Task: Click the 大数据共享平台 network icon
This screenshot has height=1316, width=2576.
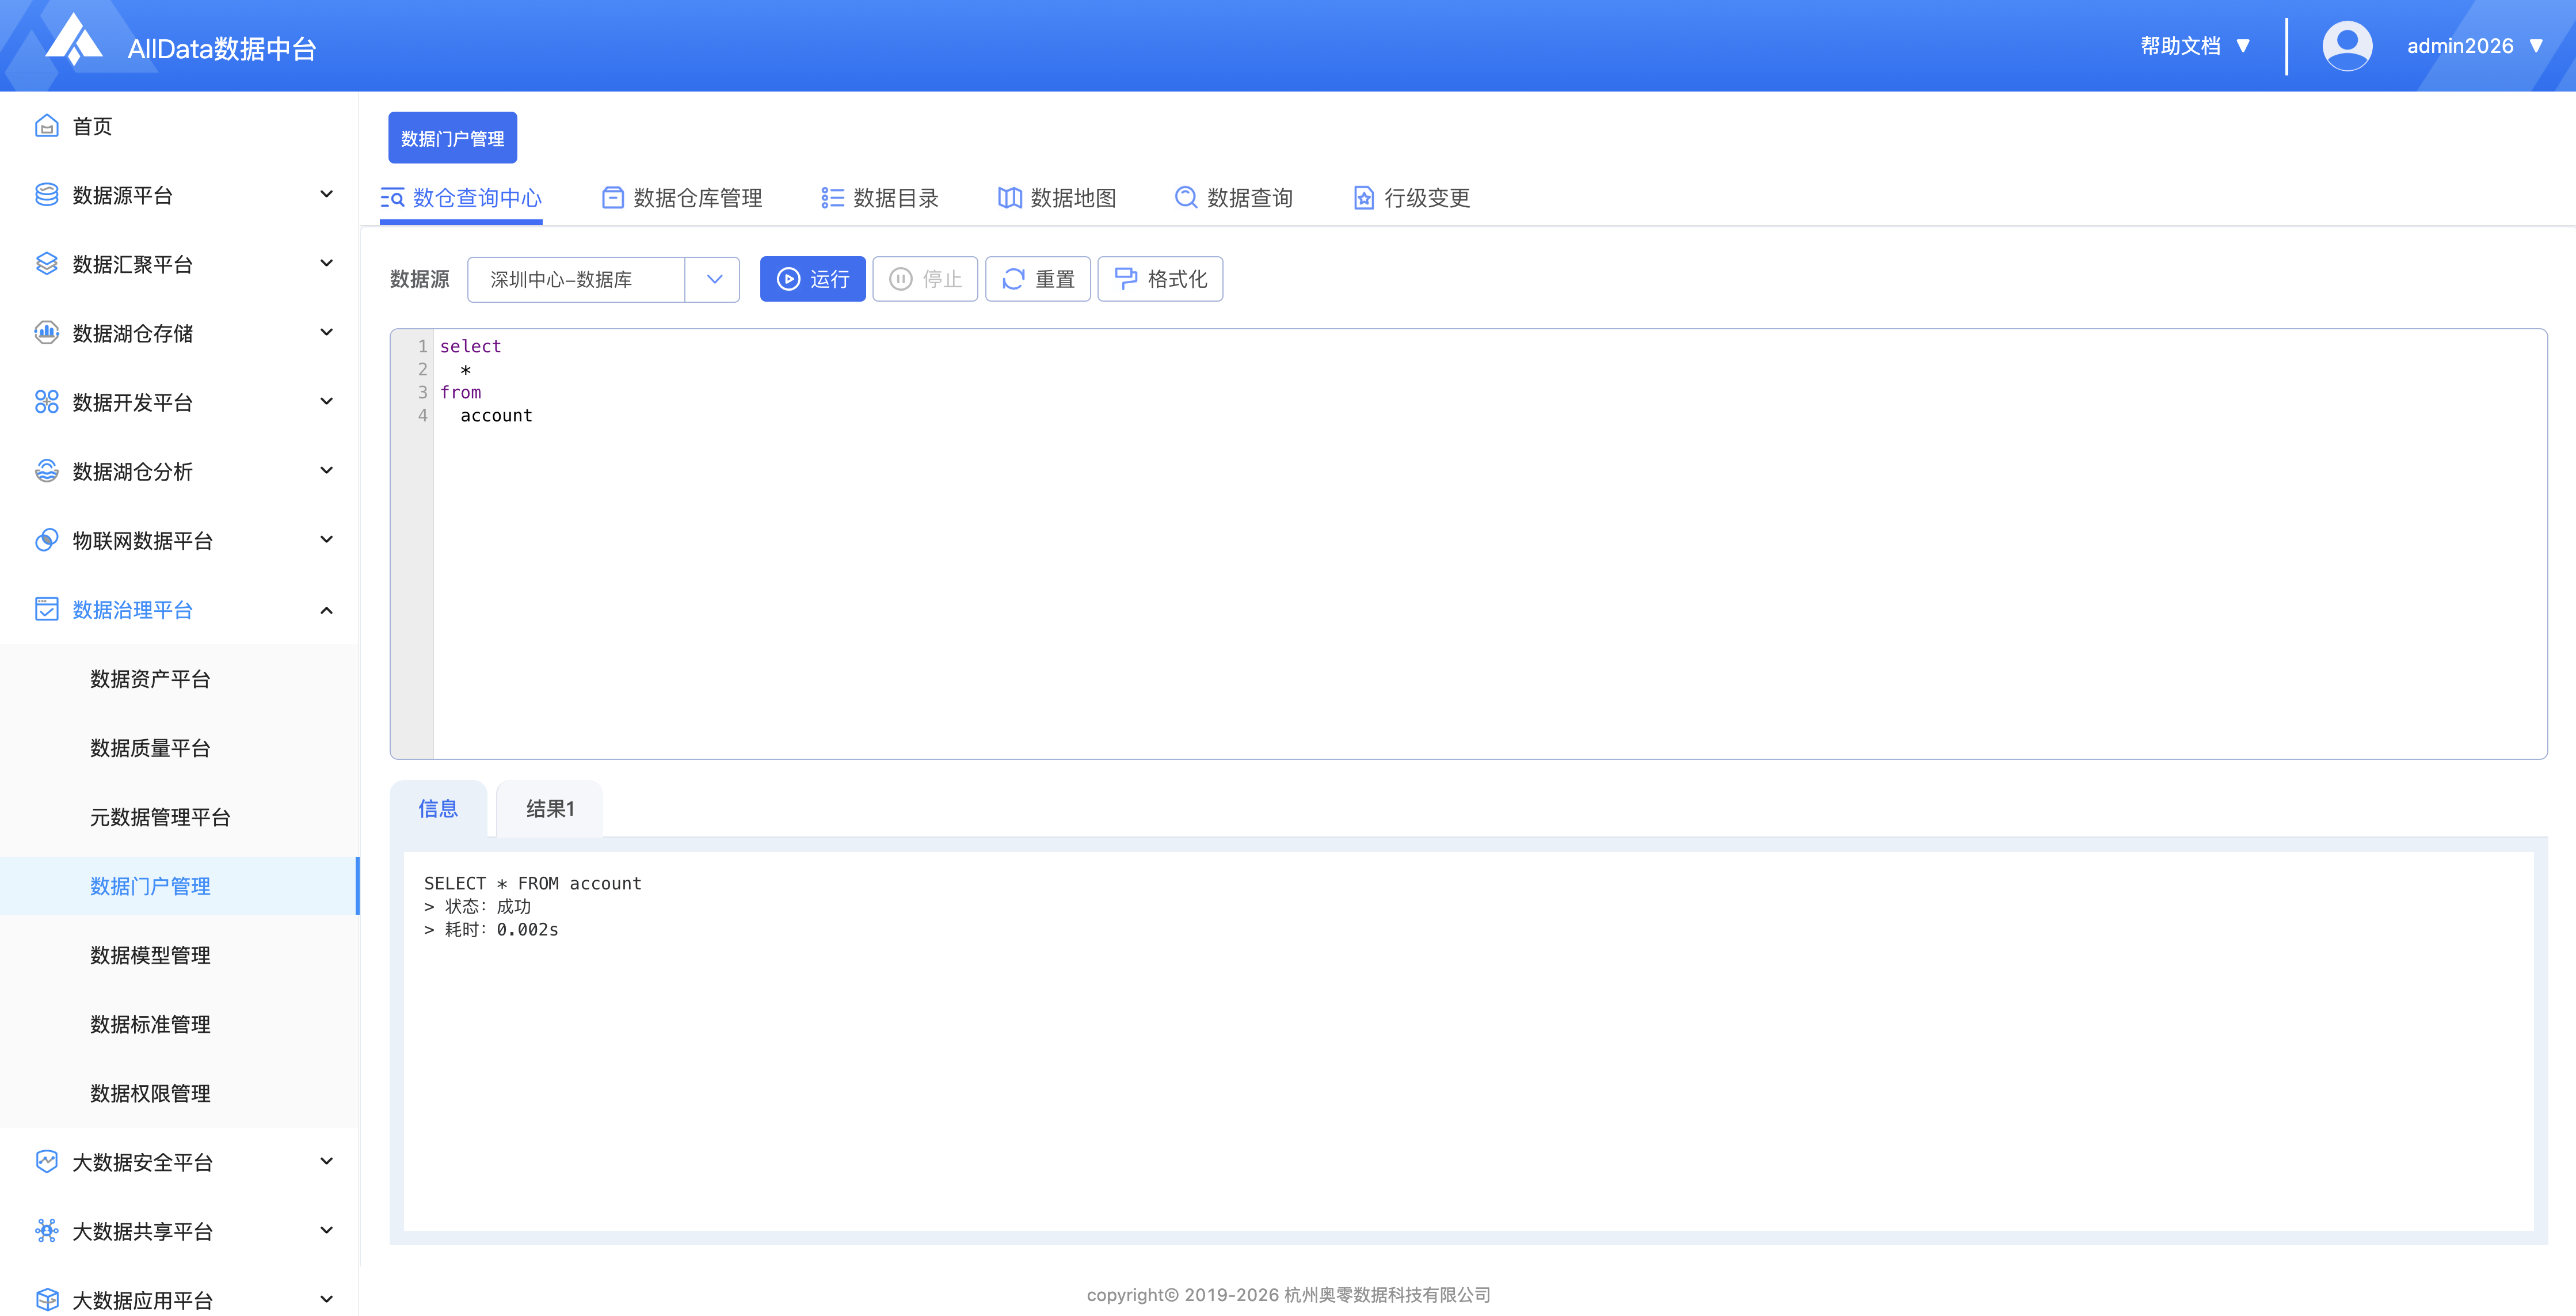Action: pos(46,1230)
